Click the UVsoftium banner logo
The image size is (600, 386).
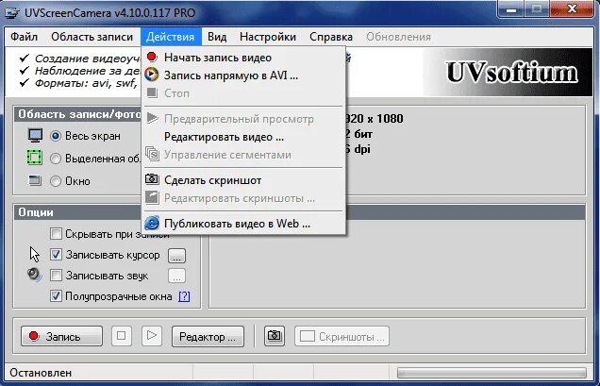click(x=511, y=72)
